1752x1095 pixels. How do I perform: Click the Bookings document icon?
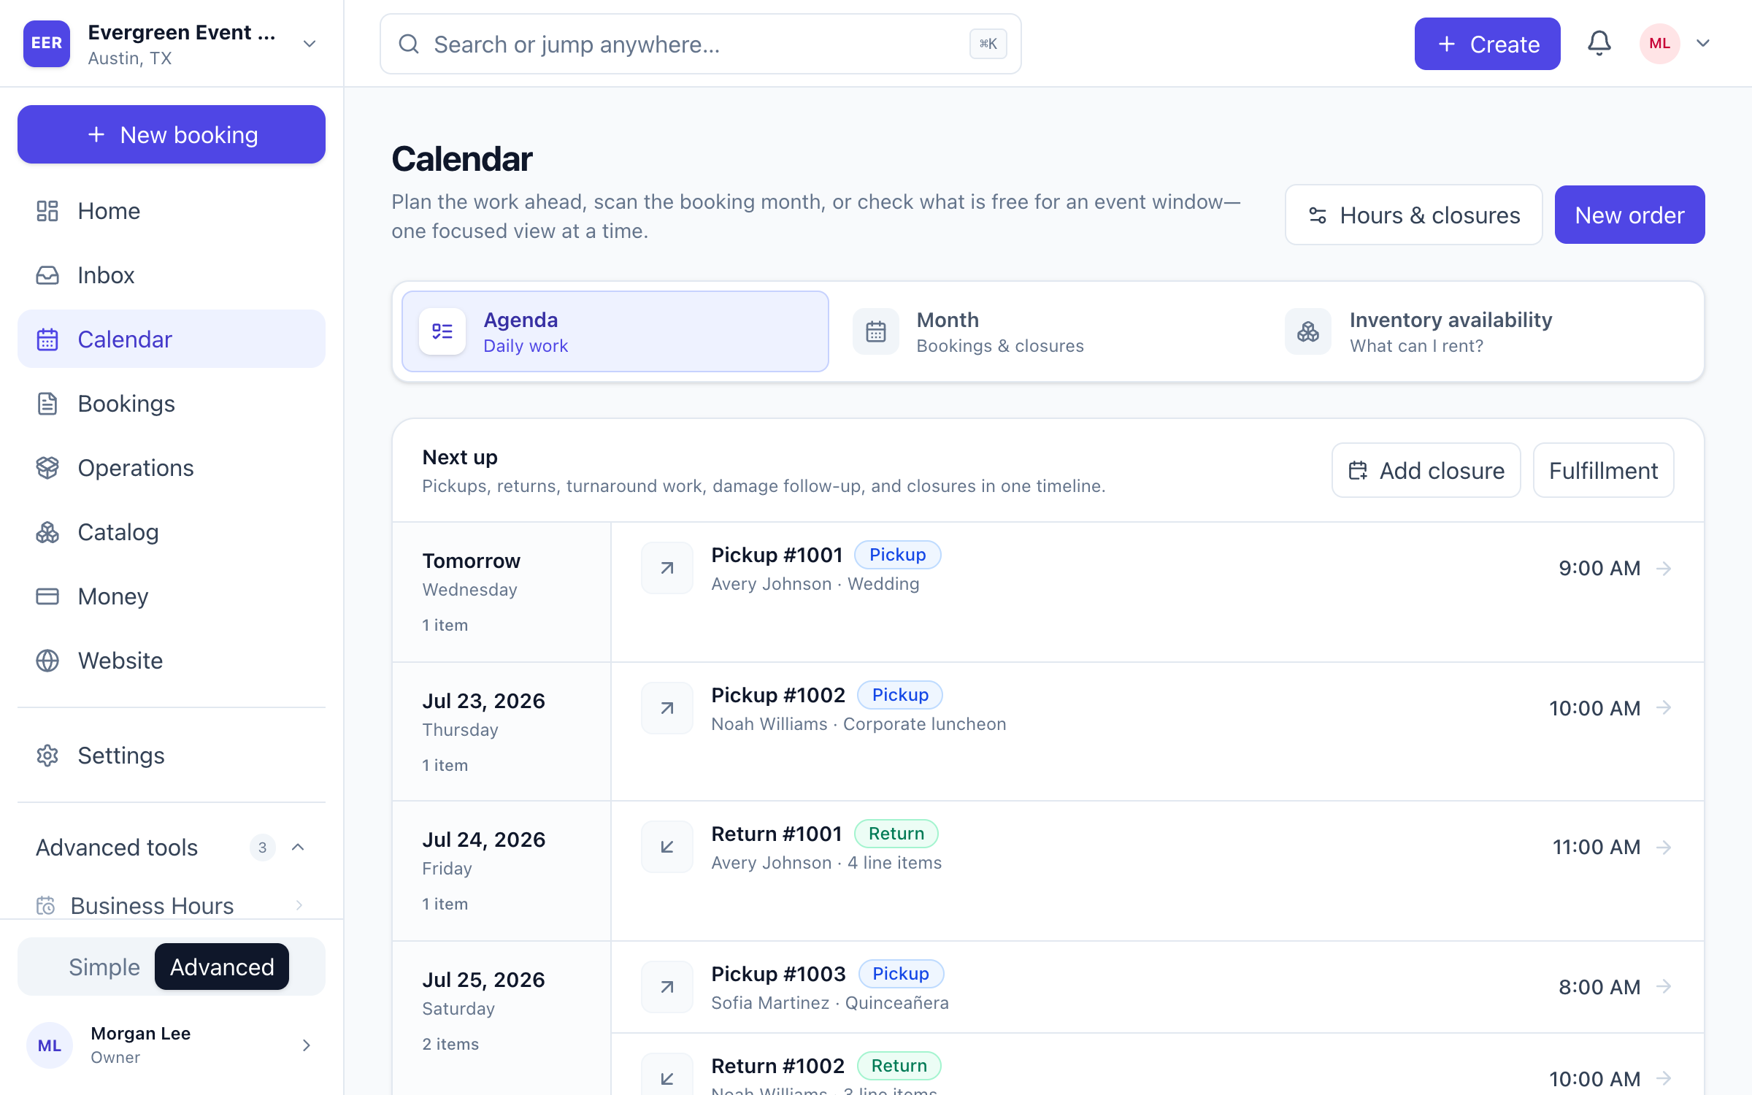pos(47,404)
